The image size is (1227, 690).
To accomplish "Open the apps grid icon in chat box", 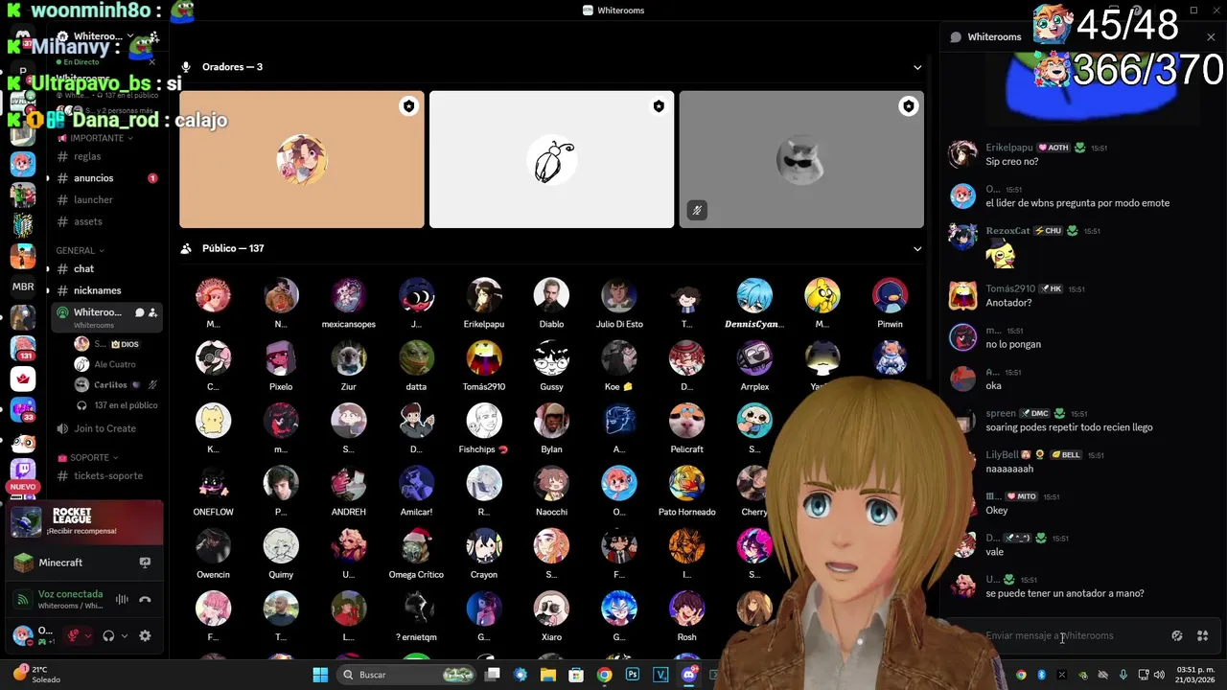I will coord(1202,635).
